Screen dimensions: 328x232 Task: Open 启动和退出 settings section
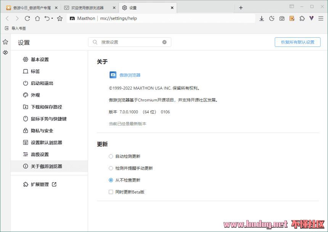coord(49,83)
